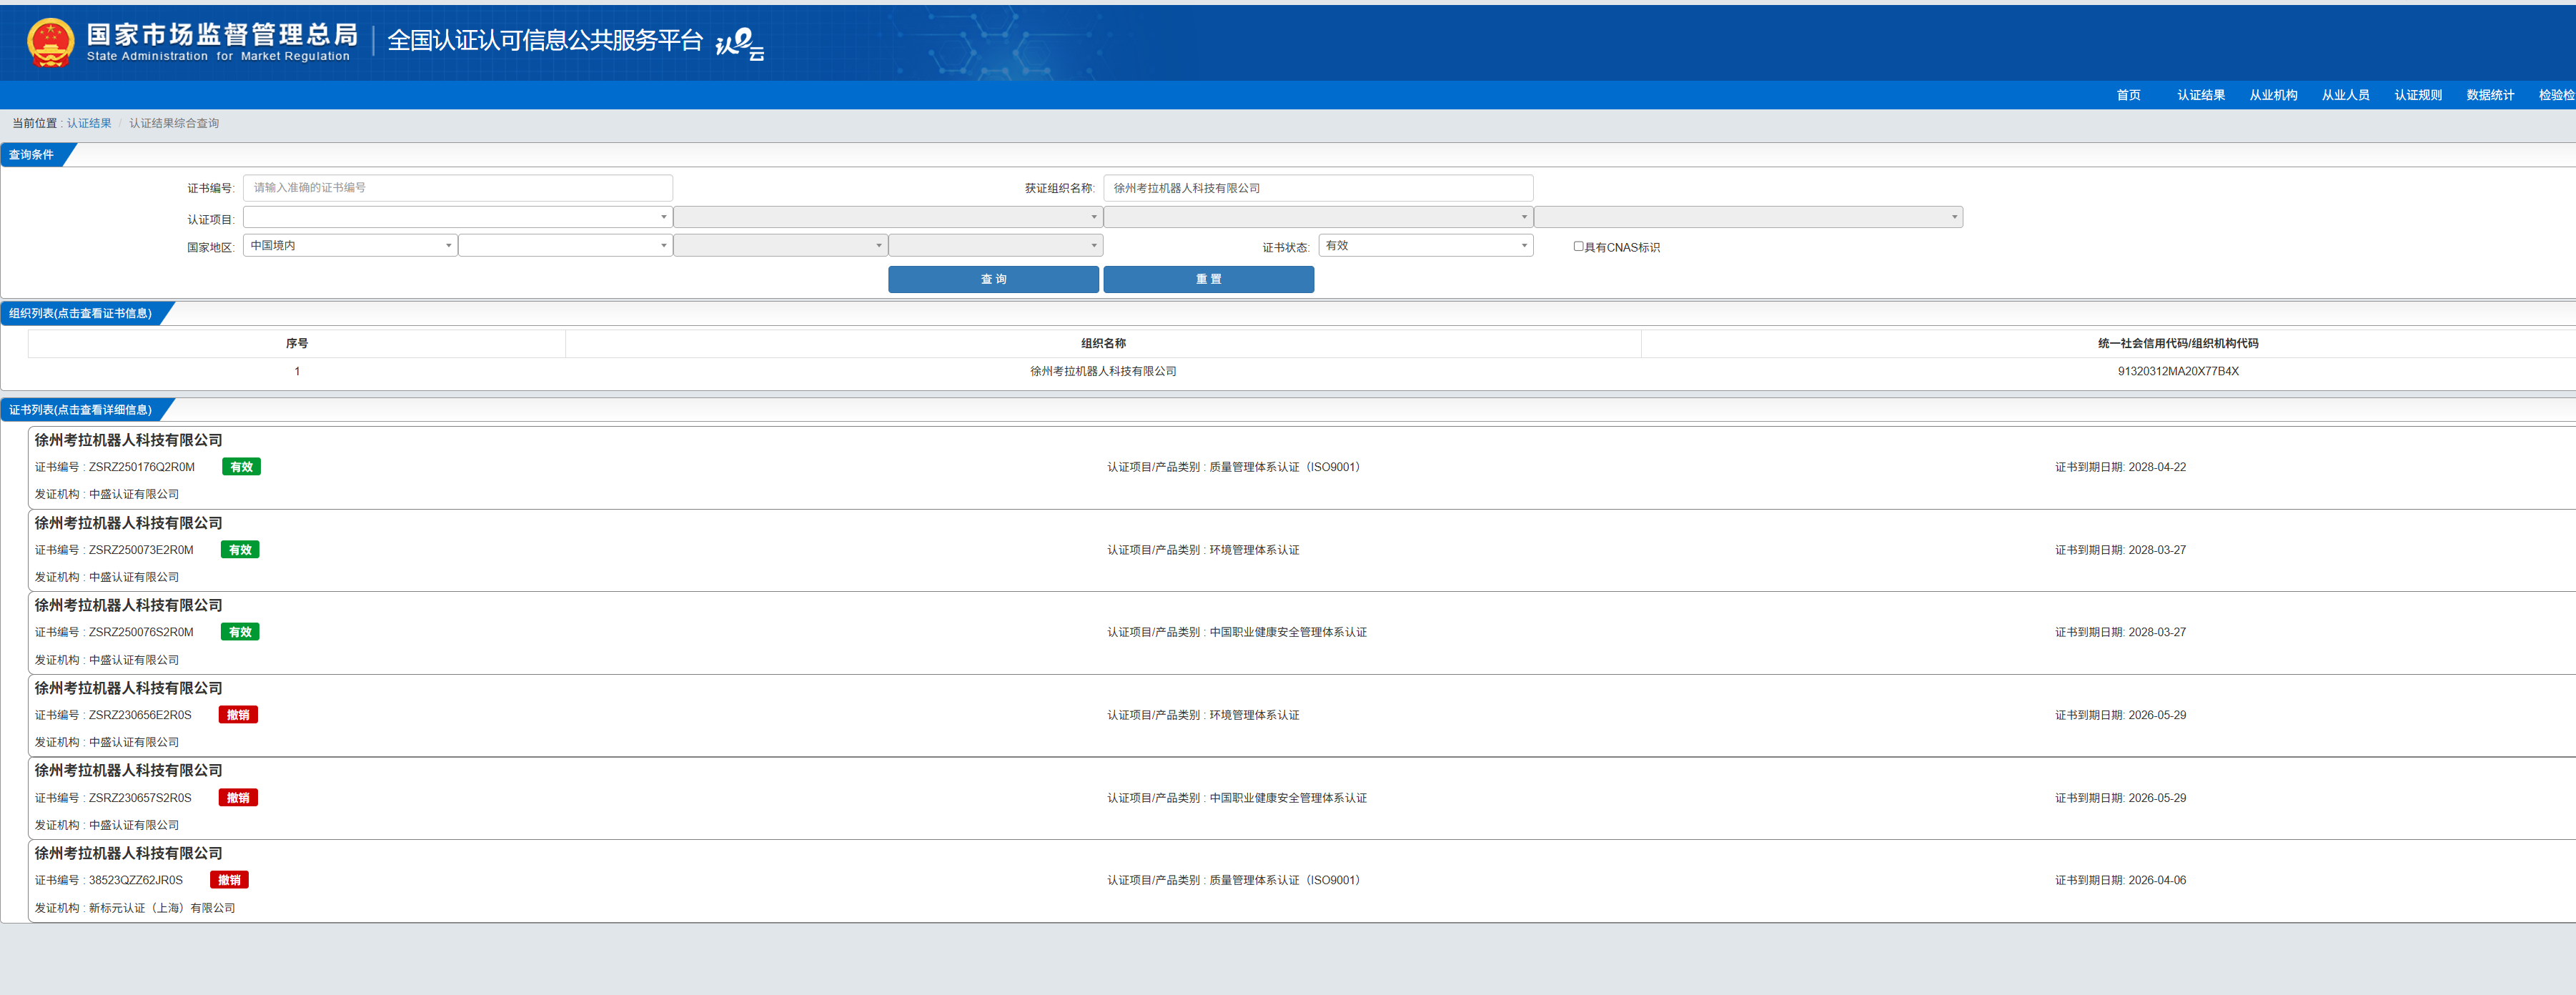Click red 撤销 badge for ZSRZ230656E2R0S
2576x995 pixels.
coord(238,715)
